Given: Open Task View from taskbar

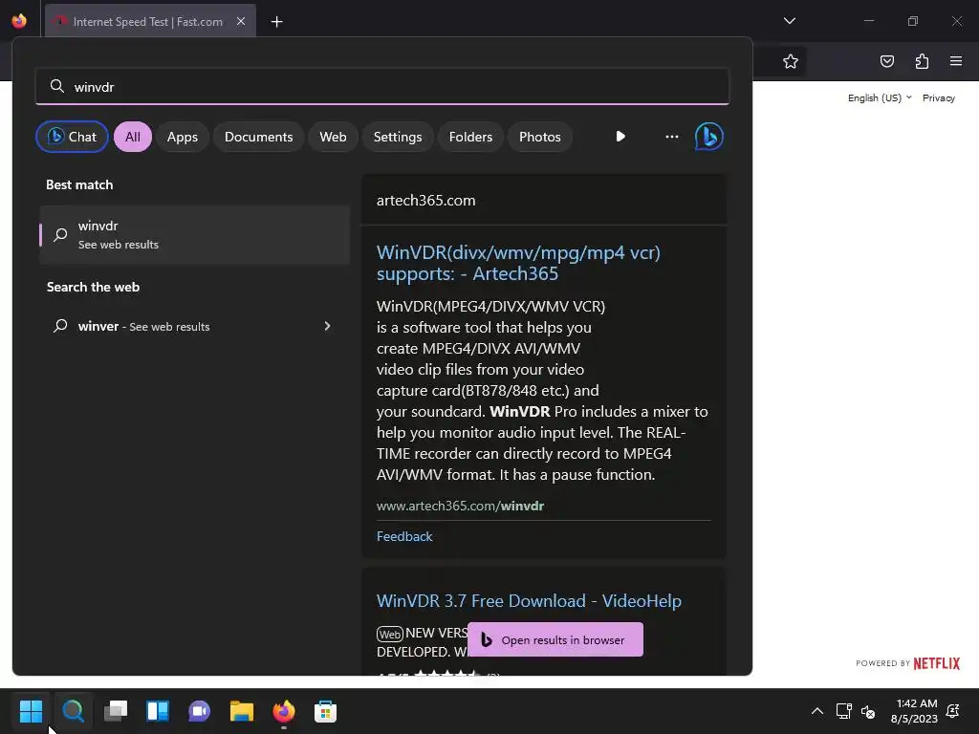Looking at the screenshot, I should tap(116, 711).
